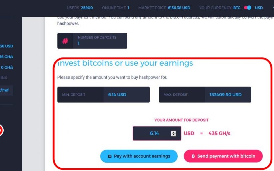274x171 pixels.
Task: Click wallet icon on account earnings button
Action: (x=110, y=156)
